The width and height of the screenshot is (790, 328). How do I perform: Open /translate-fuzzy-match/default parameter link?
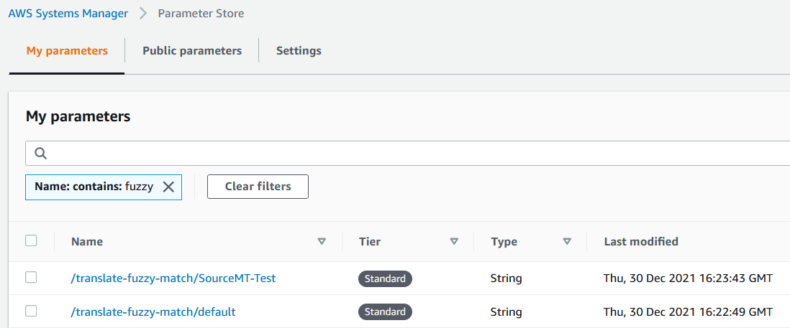[x=153, y=312]
